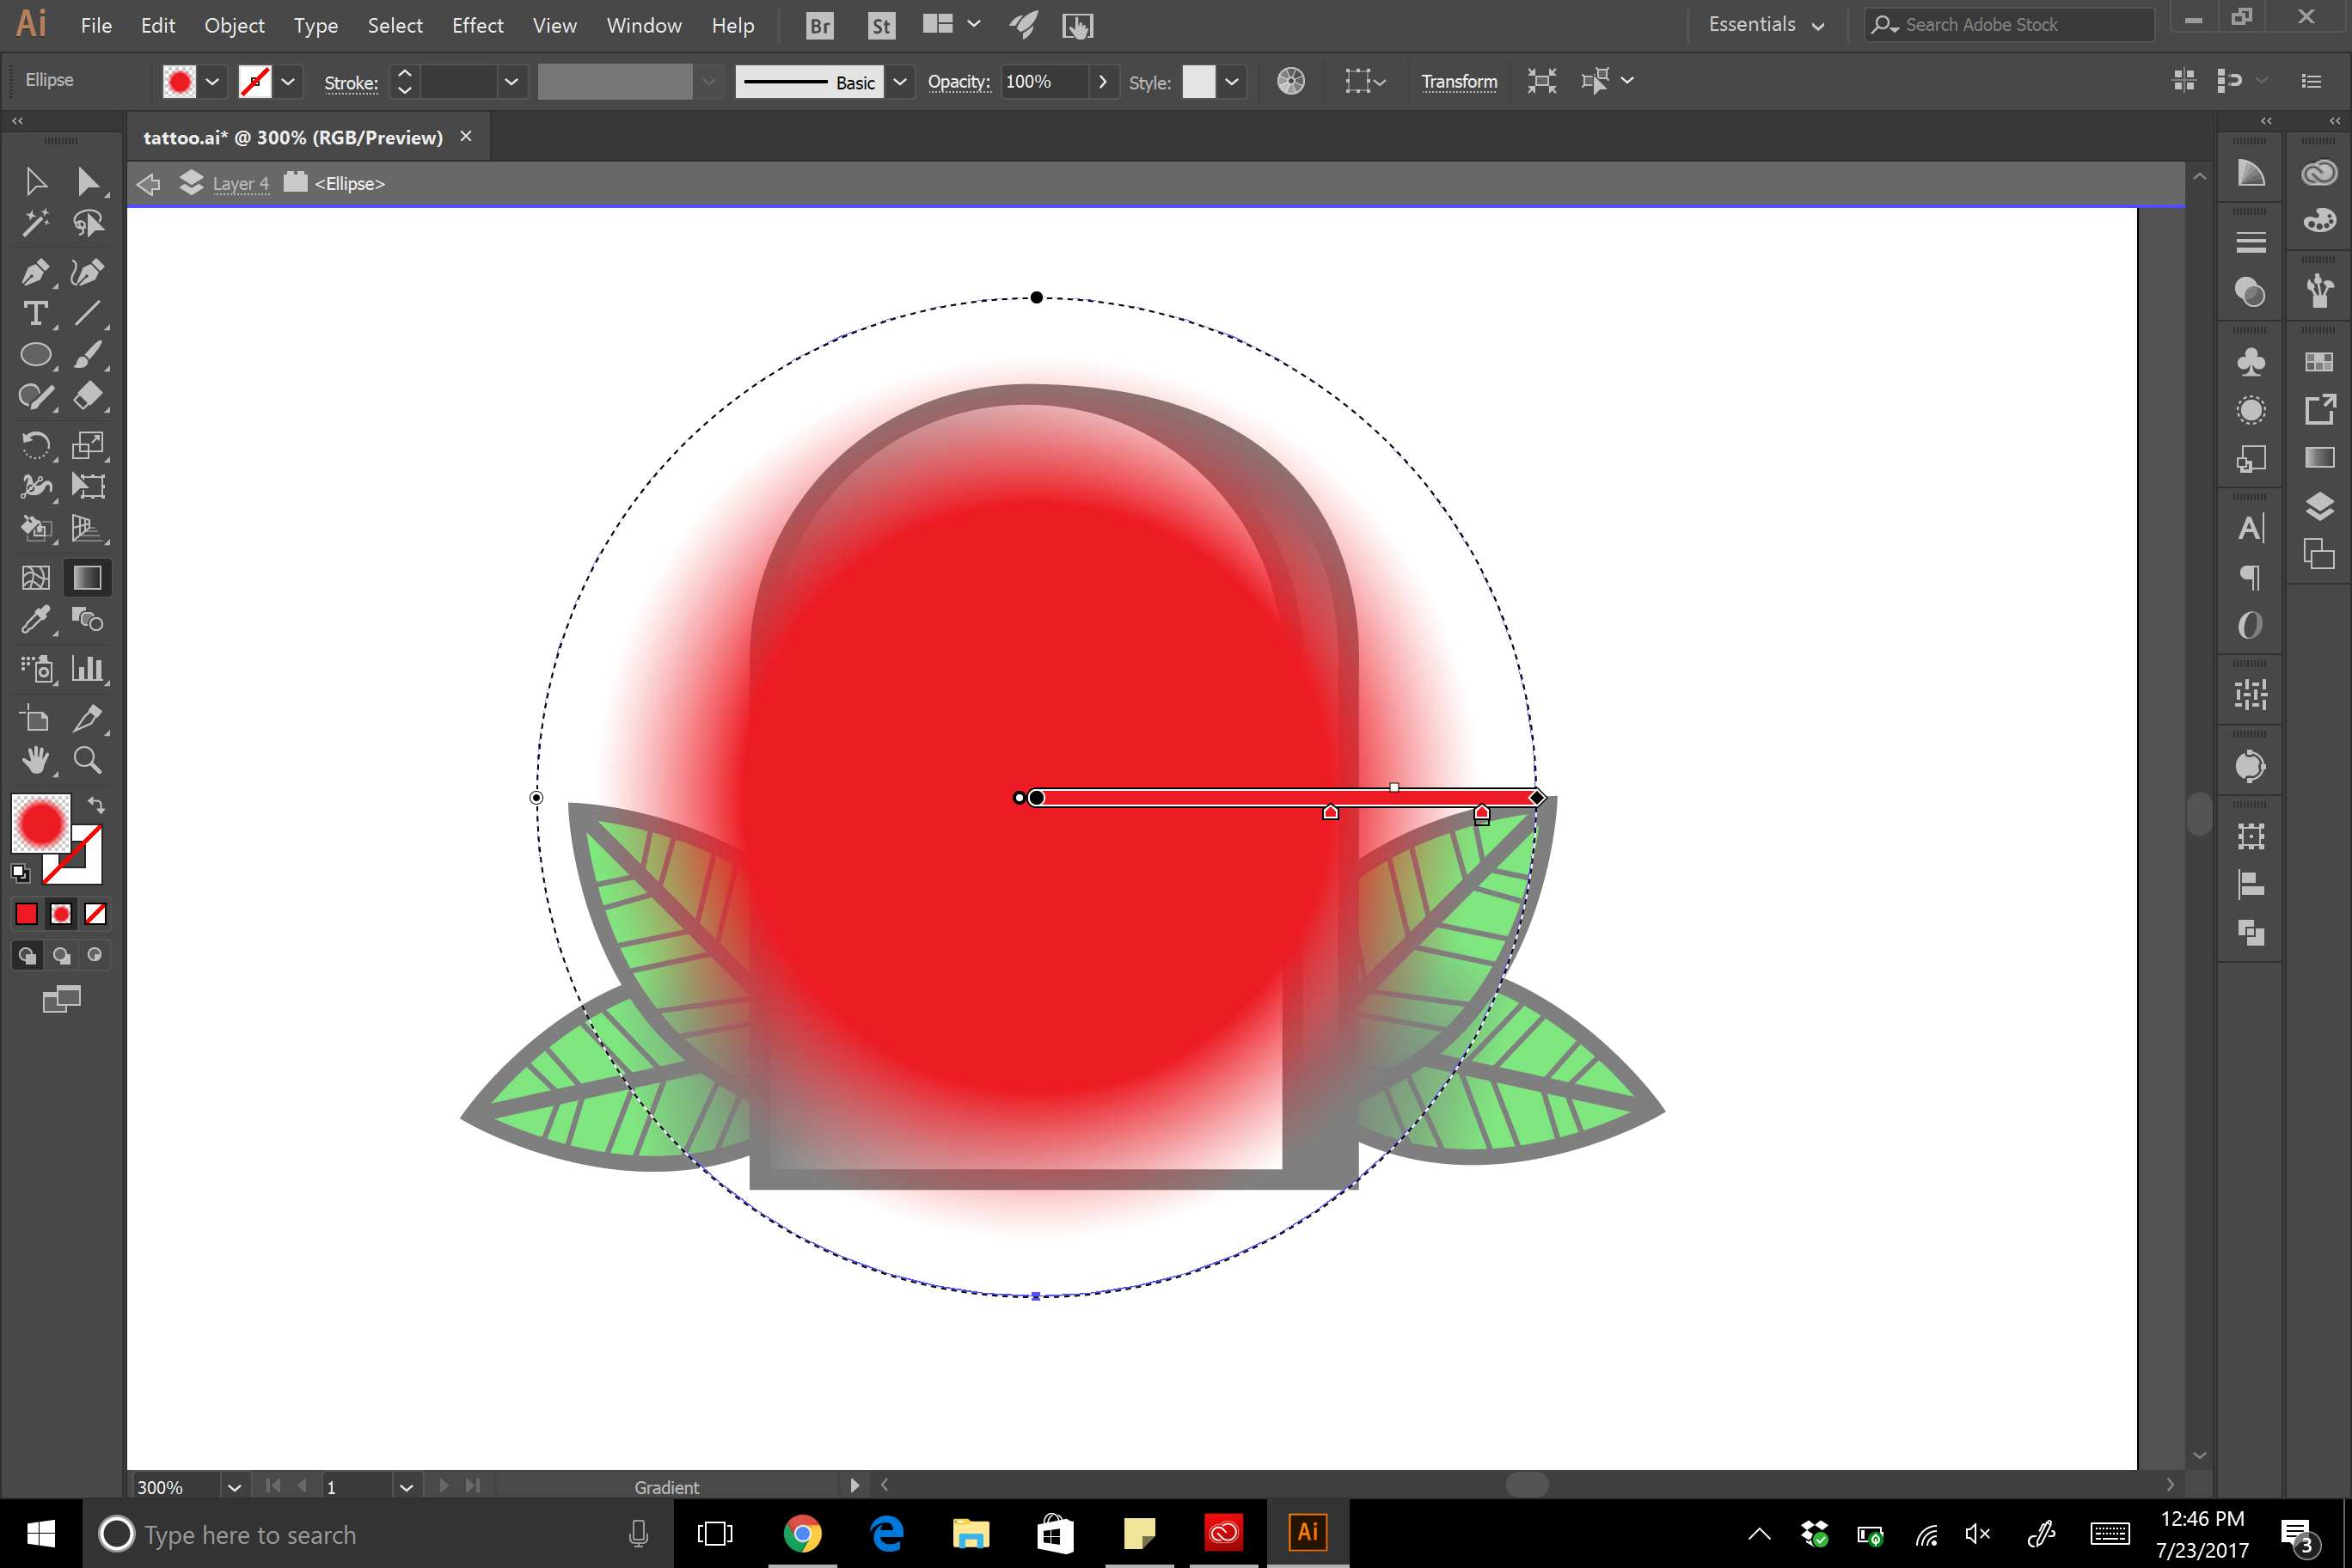Select the Line Segment tool

(x=88, y=314)
